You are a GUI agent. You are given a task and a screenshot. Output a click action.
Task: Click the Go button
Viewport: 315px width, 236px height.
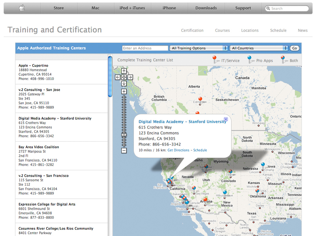[x=295, y=48]
